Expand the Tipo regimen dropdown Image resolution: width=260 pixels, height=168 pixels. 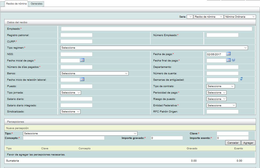(154, 48)
